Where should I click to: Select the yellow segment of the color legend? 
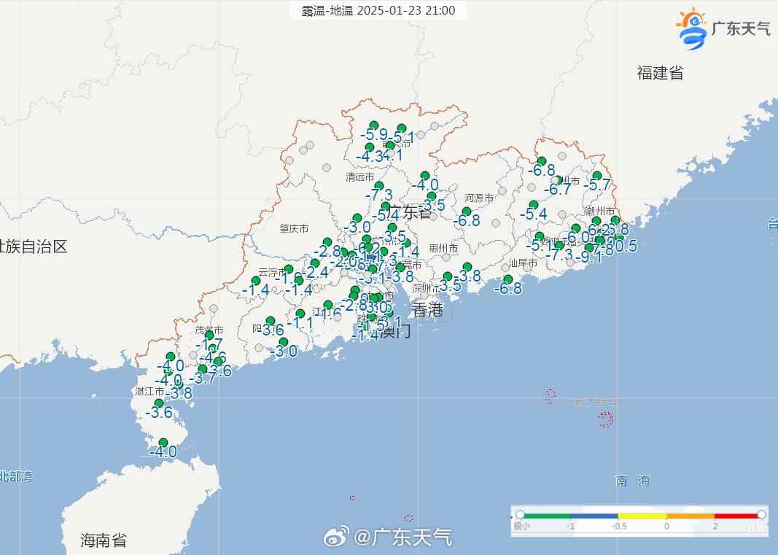pyautogui.click(x=642, y=516)
